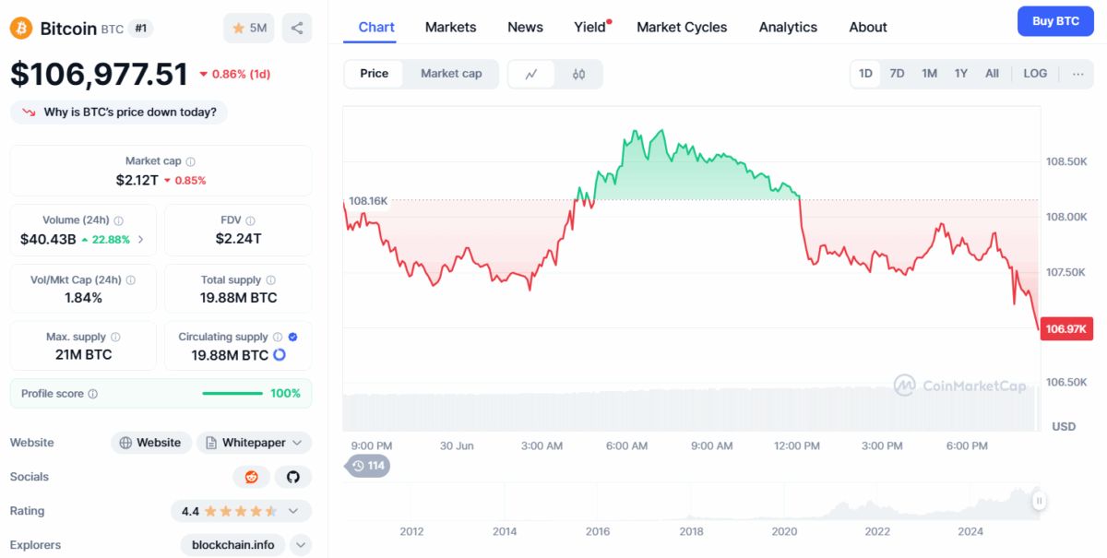Click the 22.88% volume change figure
The image size is (1107, 558).
coord(112,240)
